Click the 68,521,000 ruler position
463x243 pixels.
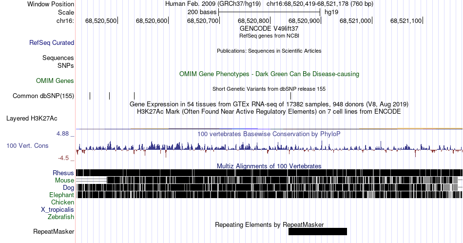(355, 20)
